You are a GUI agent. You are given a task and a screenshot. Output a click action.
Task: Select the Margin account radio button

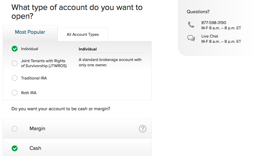tap(15, 129)
